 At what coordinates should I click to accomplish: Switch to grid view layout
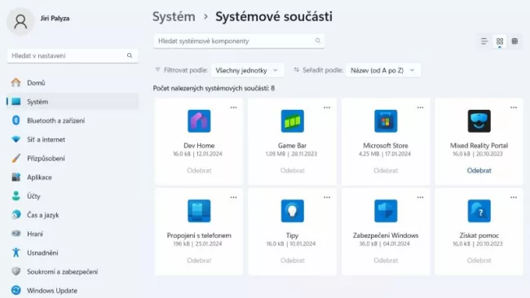click(500, 42)
